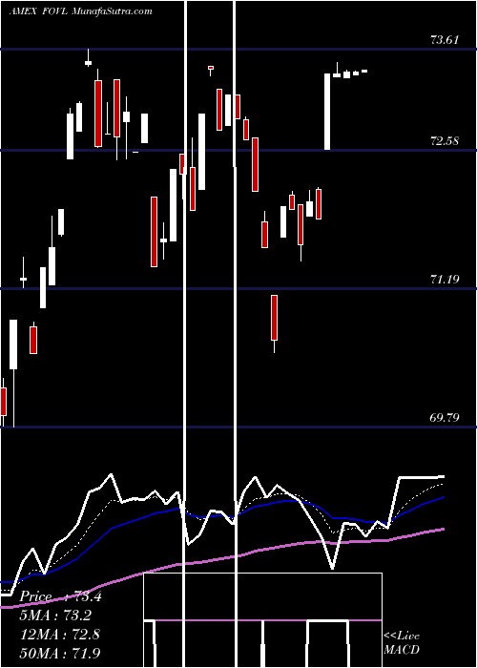Click the tall white gap-up candle

[x=327, y=112]
